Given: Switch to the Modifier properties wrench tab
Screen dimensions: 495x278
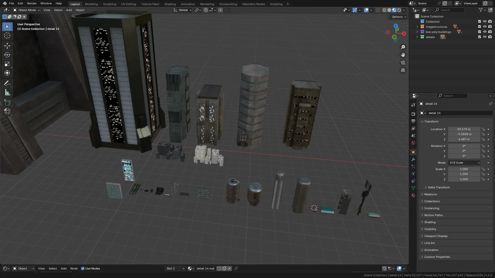Looking at the screenshot, I should (x=413, y=159).
